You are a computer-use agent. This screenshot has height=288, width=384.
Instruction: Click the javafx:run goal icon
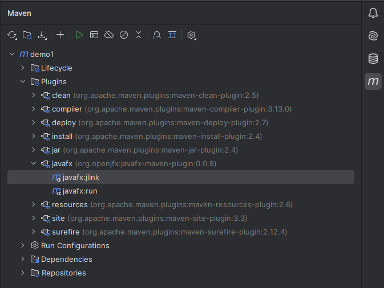pos(56,191)
